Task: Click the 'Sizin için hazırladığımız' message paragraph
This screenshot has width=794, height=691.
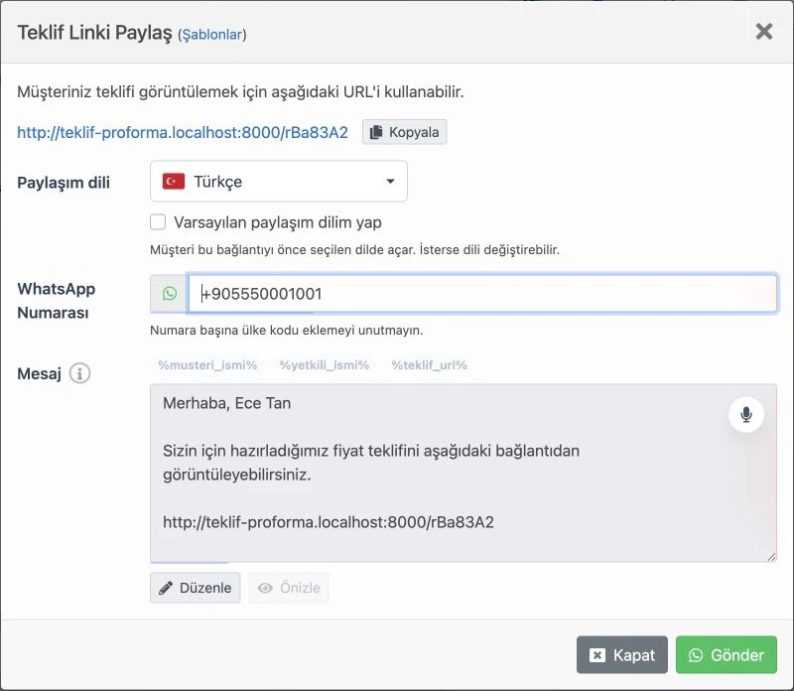Action: (x=371, y=463)
